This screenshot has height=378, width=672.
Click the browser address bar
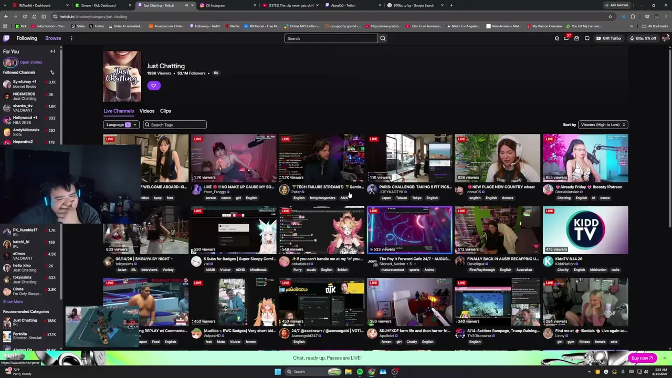pos(331,16)
